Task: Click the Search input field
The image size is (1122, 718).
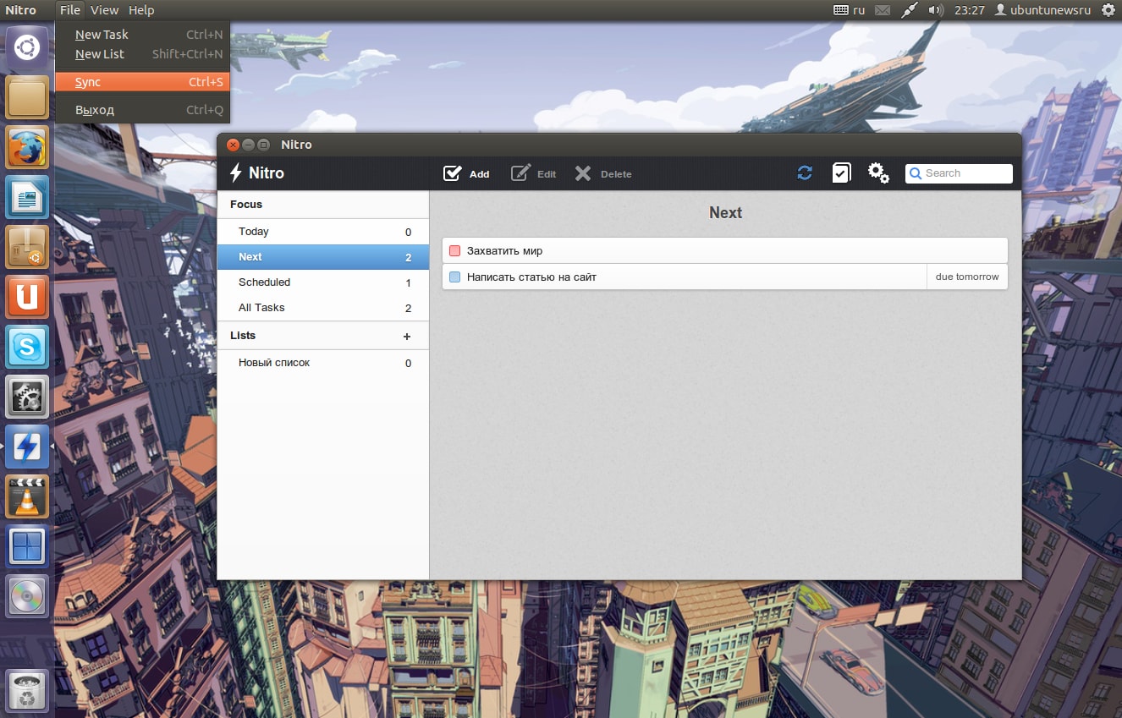Action: tap(959, 173)
